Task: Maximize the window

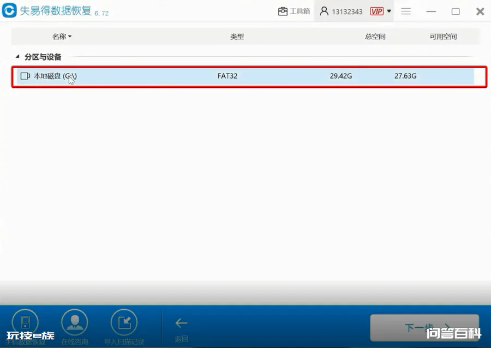Action: click(x=456, y=11)
